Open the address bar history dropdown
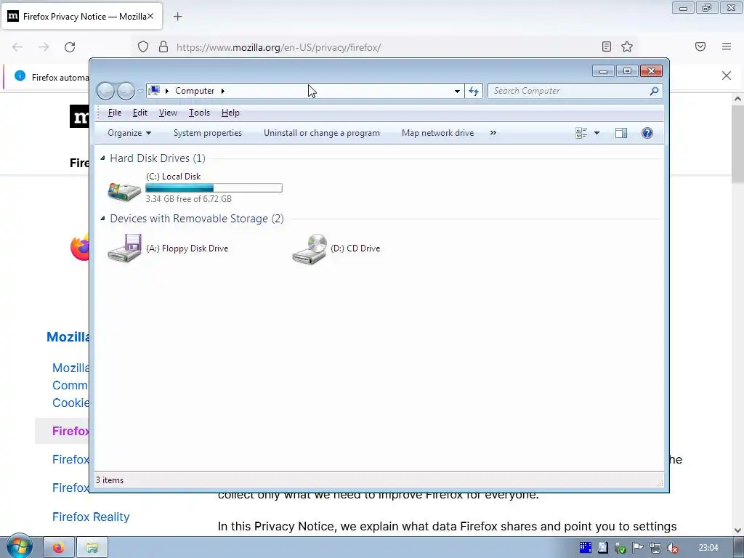Screen dimensions: 744x558 coord(457,91)
